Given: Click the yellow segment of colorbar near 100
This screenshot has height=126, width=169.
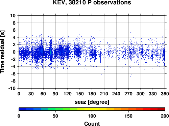Looking at the screenshot, I should 92,109.
